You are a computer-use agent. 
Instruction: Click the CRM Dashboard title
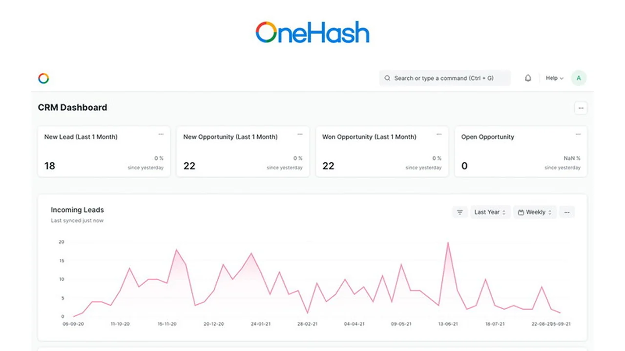(x=72, y=108)
